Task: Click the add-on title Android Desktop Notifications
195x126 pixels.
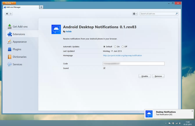Action: pos(91,27)
